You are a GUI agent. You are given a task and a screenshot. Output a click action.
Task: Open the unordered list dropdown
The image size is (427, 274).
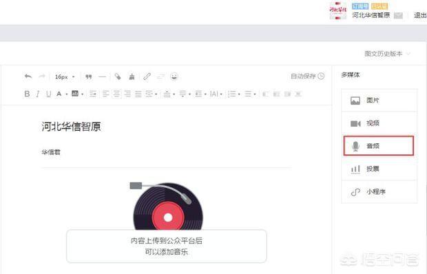pos(250,94)
